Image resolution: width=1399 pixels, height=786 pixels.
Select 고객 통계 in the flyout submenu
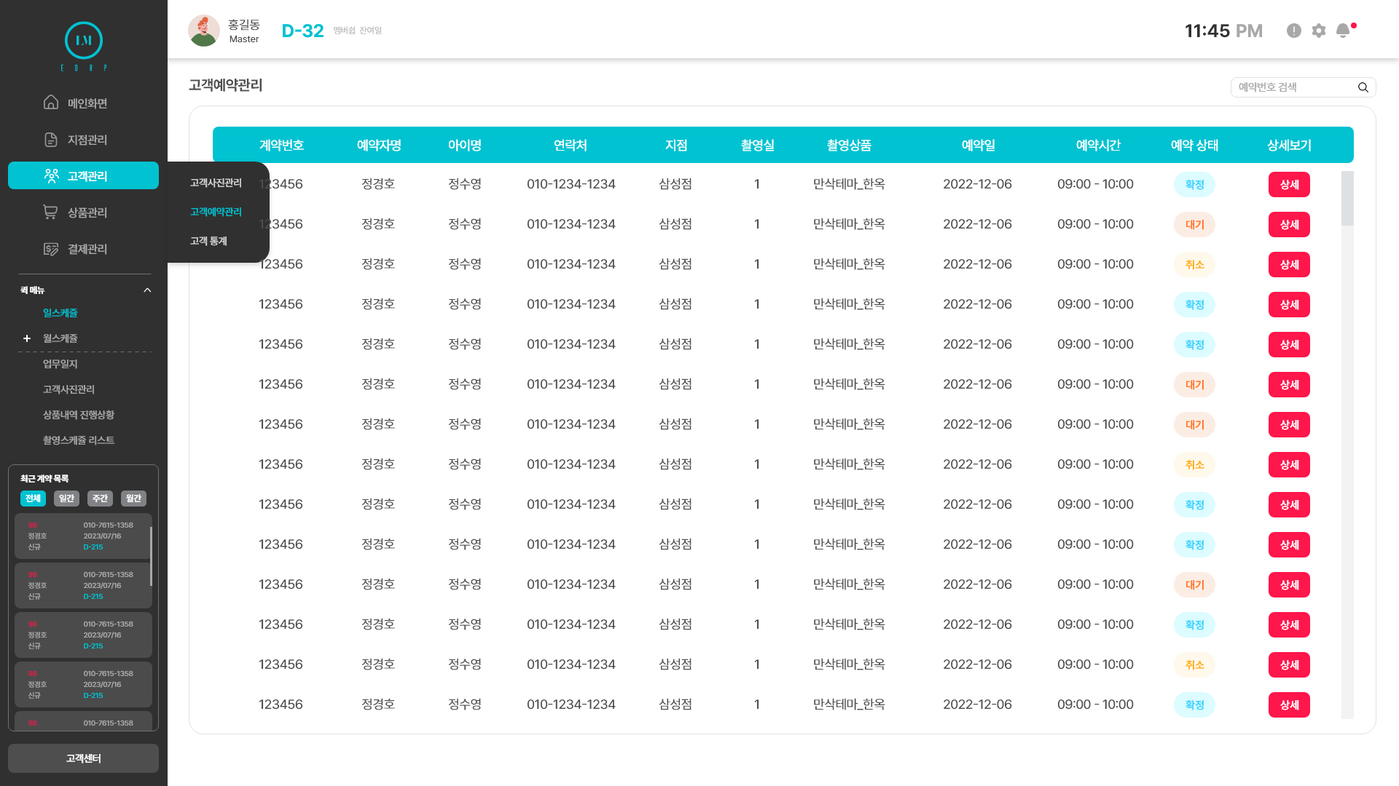click(x=208, y=241)
